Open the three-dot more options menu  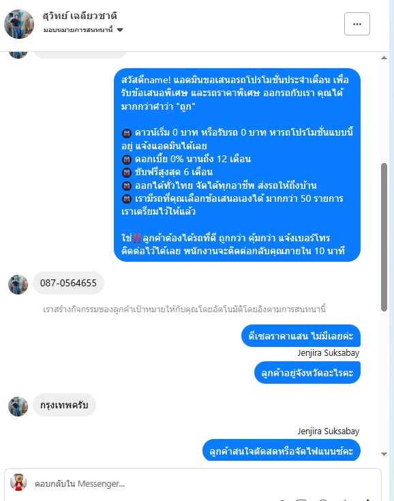(357, 24)
